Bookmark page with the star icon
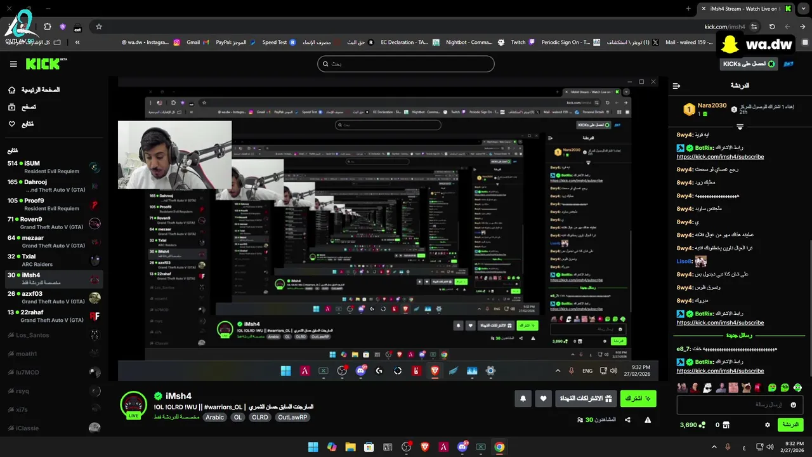The height and width of the screenshot is (457, 812). (99, 27)
